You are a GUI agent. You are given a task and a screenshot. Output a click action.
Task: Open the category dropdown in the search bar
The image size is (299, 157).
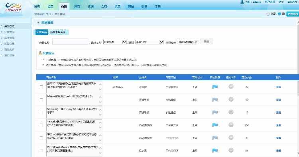pos(149,42)
